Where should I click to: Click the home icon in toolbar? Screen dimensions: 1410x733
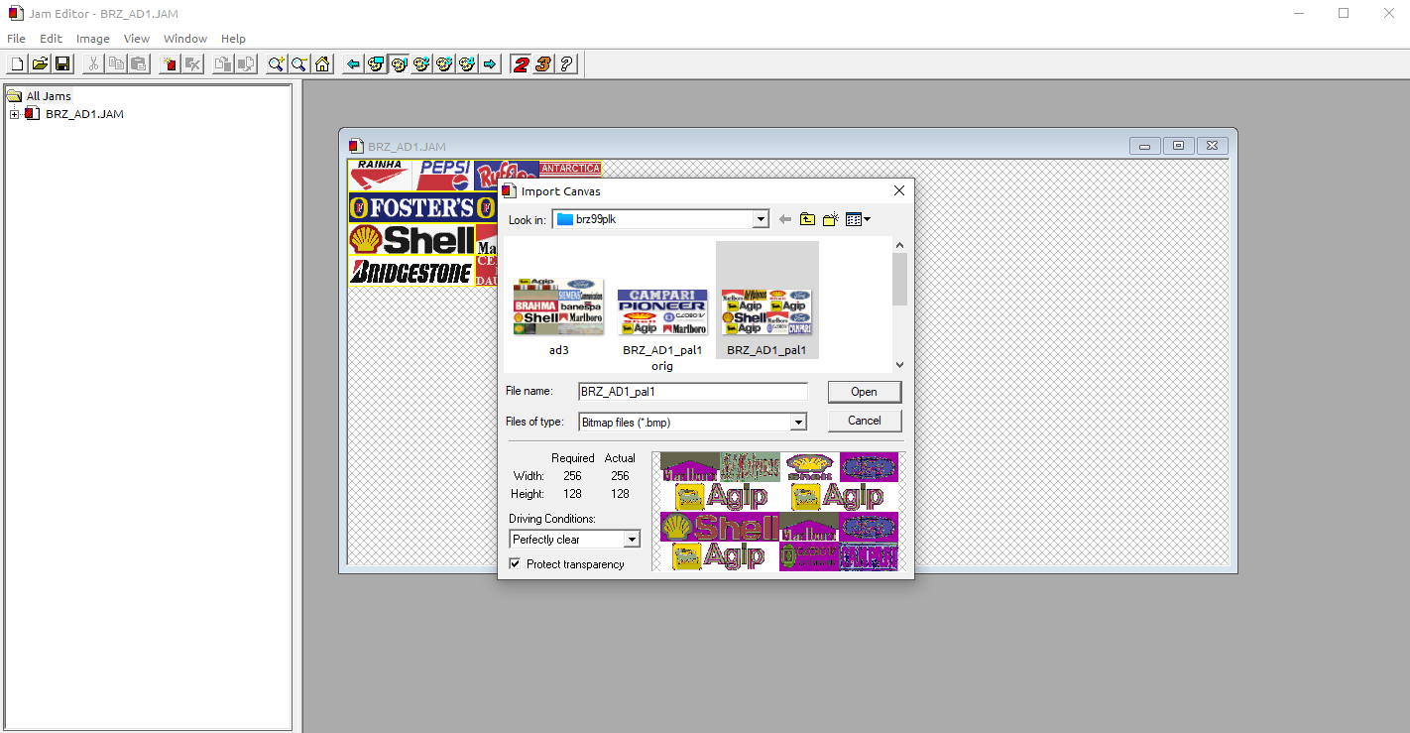pos(322,64)
